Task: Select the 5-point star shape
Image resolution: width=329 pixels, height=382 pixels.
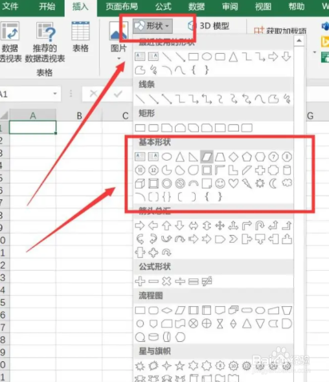Action: [x=180, y=365]
